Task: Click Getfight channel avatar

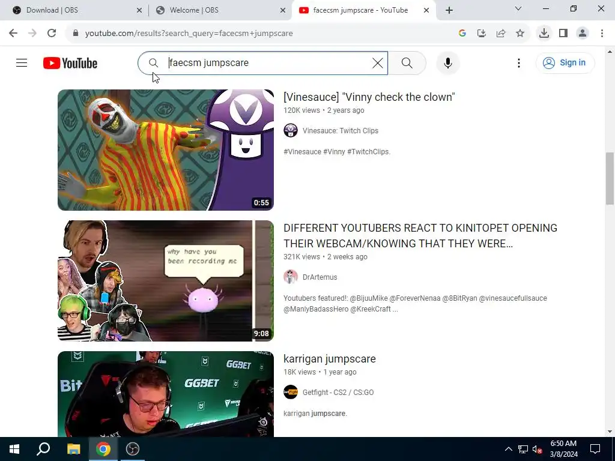Action: [x=291, y=392]
